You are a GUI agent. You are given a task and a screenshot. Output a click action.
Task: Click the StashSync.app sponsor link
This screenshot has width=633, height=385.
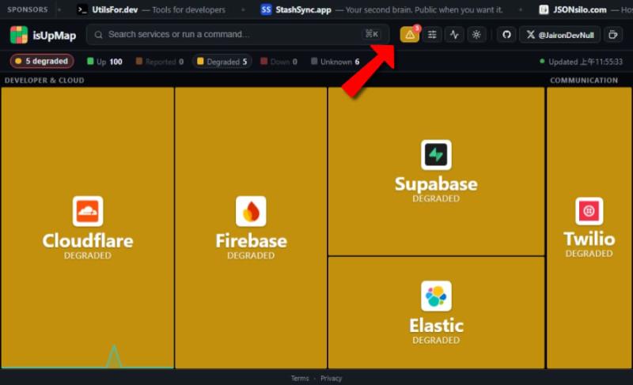point(382,9)
